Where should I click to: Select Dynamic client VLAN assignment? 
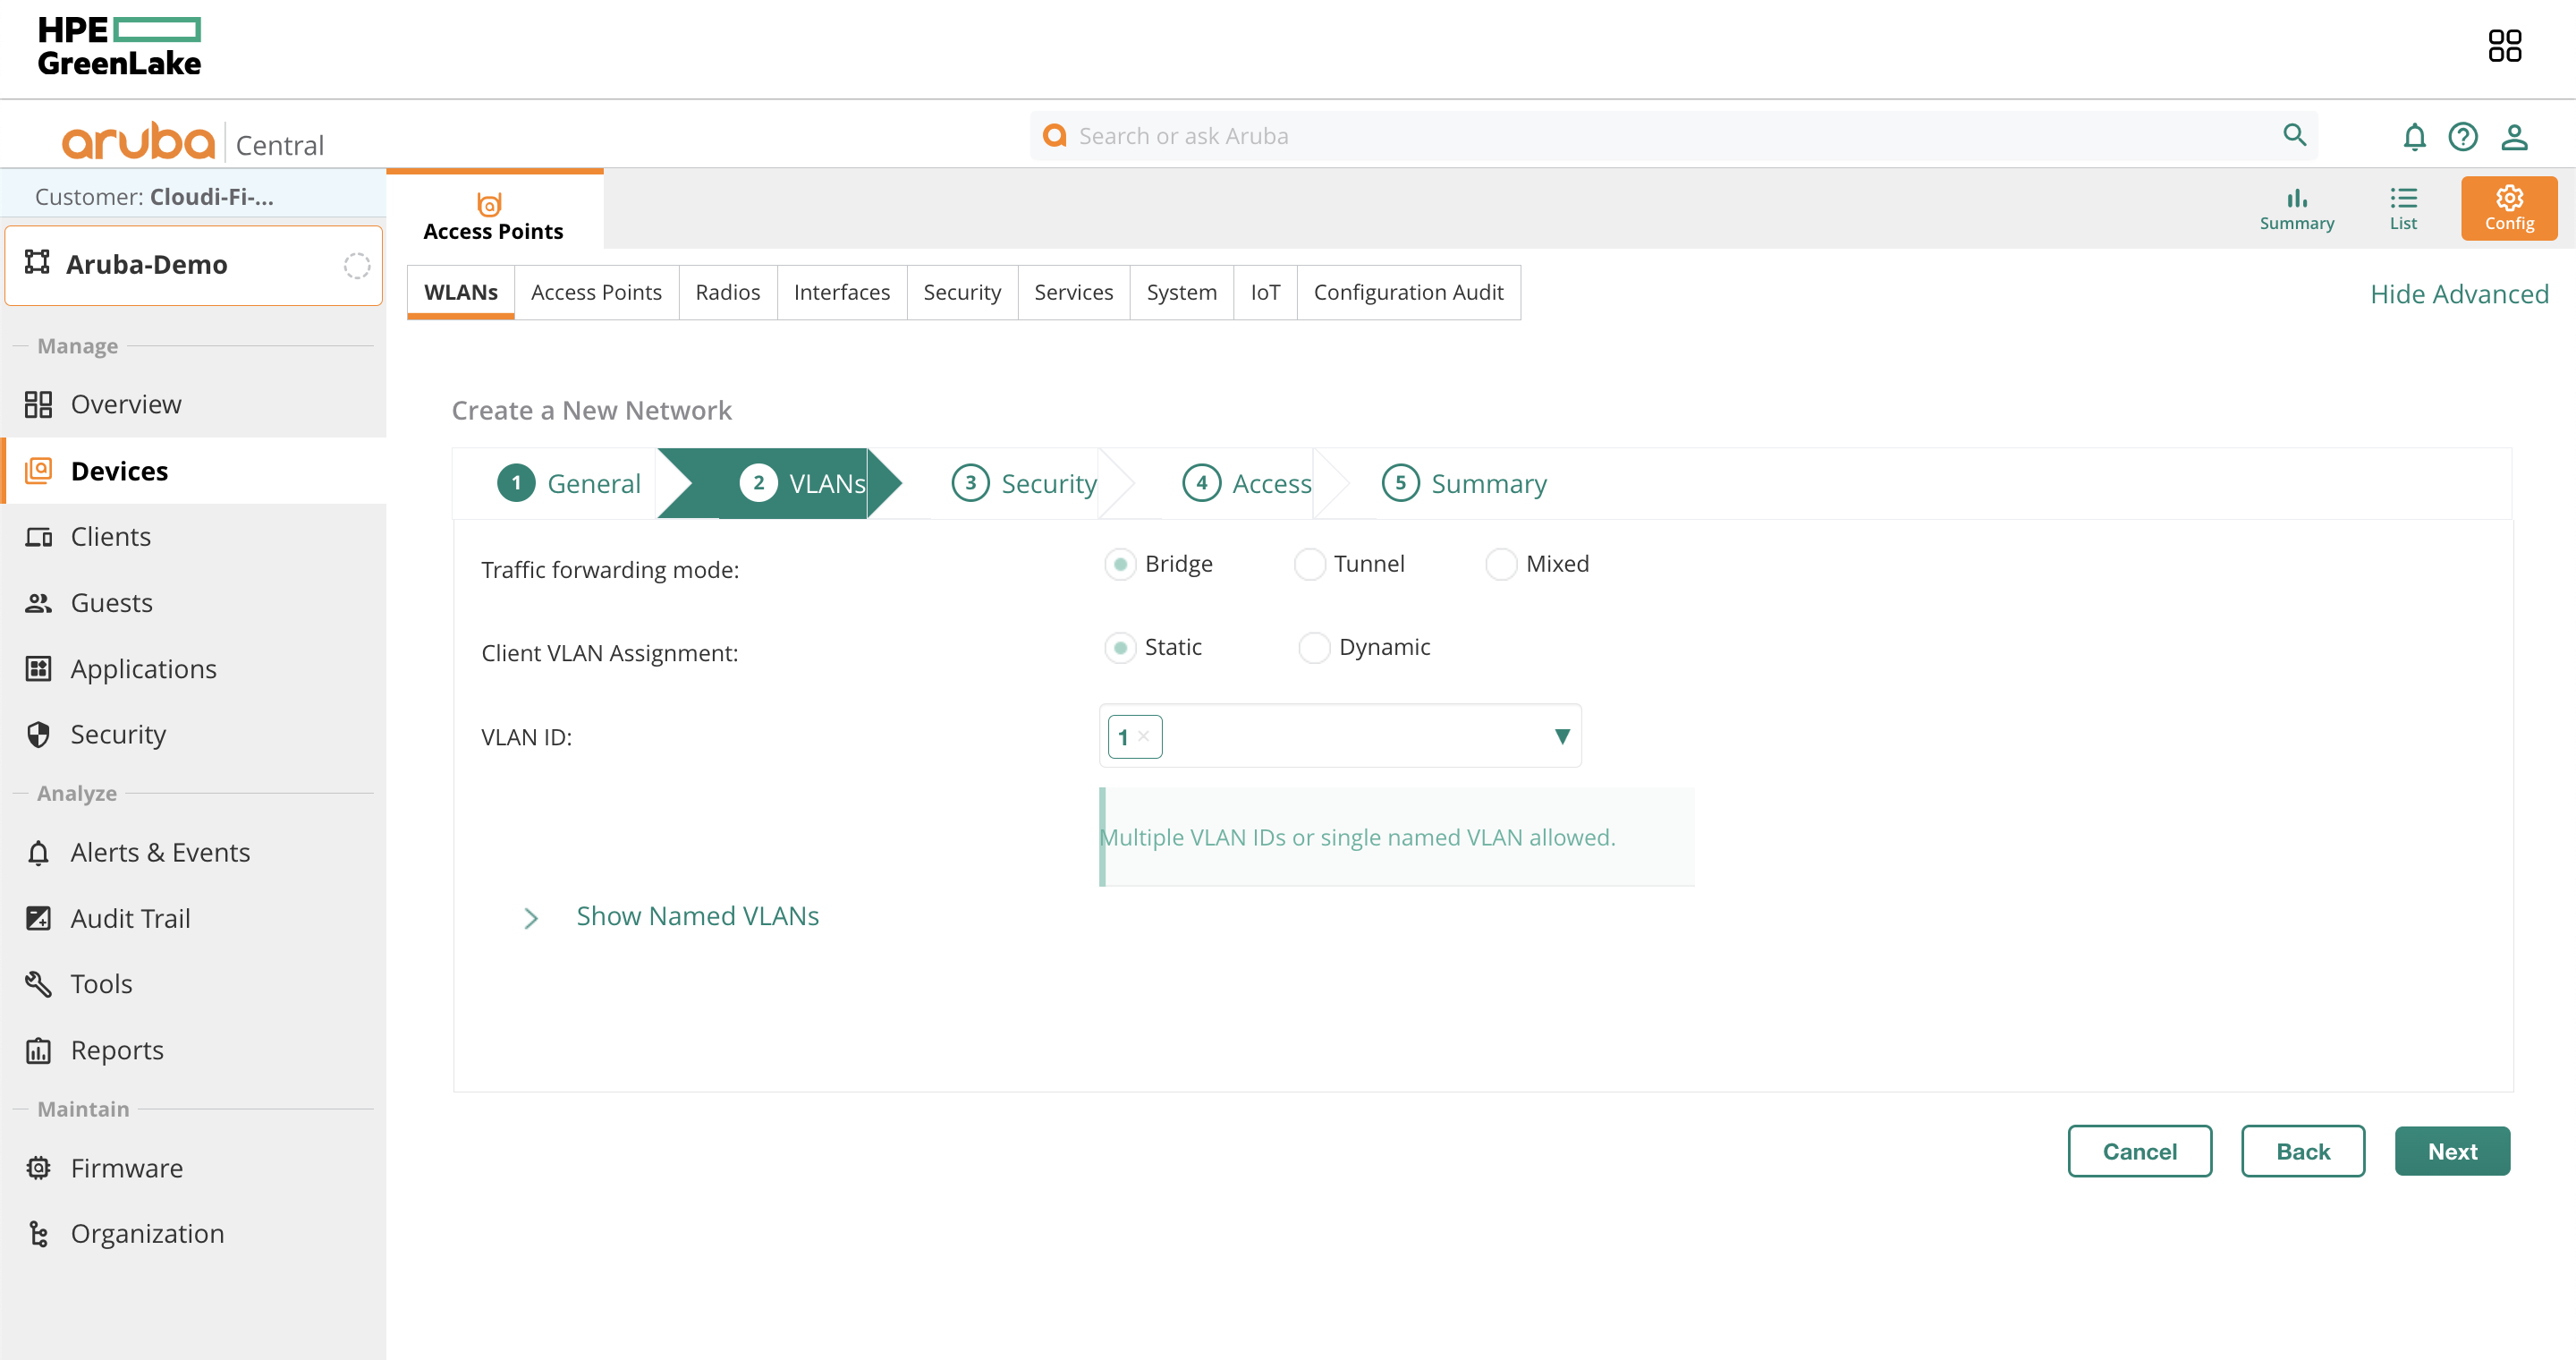coord(1313,647)
